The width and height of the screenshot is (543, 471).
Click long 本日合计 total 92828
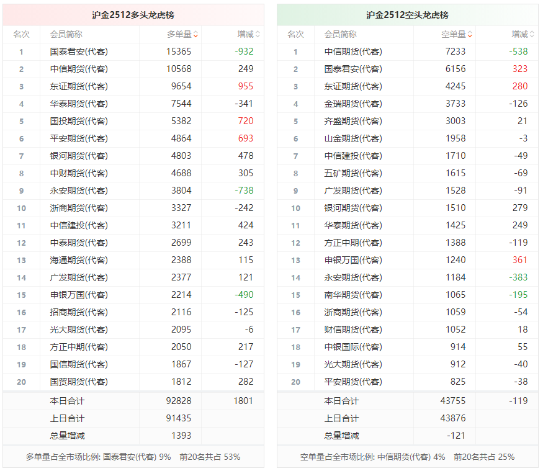click(179, 401)
